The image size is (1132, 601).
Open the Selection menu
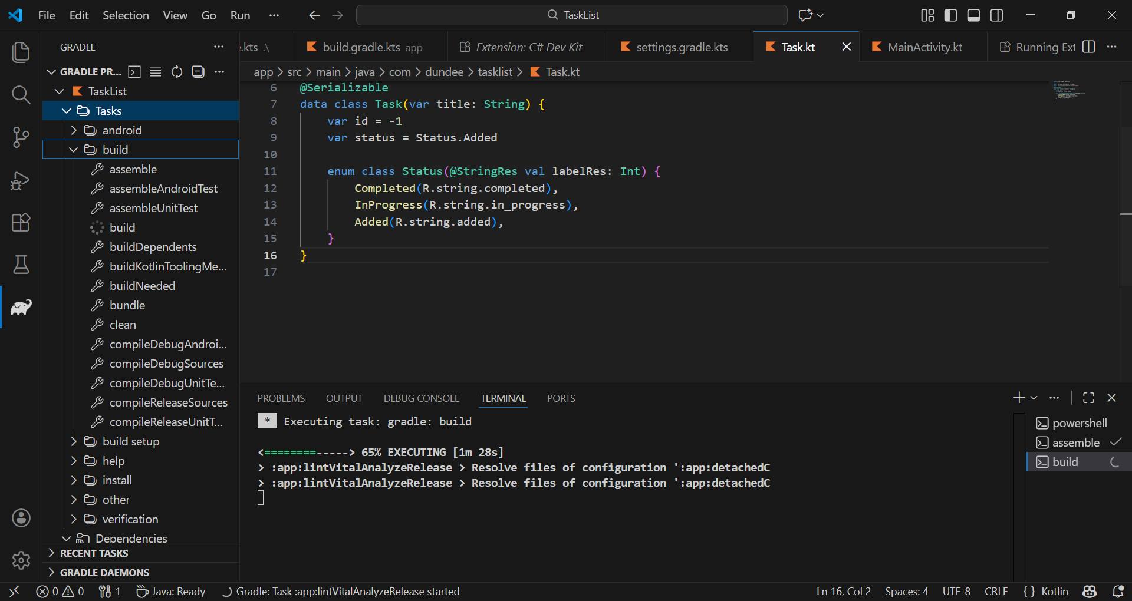point(126,15)
